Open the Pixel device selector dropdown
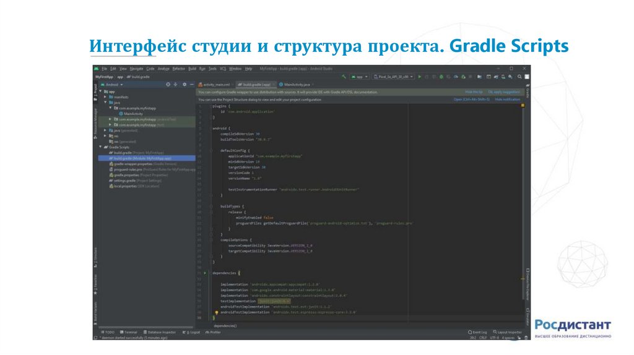The image size is (634, 355). coord(393,77)
